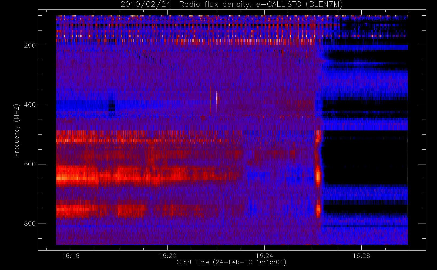Click the 'Start Time (24-Feb-10 16:15:01)' label
This screenshot has height=270, width=437.
[x=231, y=262]
